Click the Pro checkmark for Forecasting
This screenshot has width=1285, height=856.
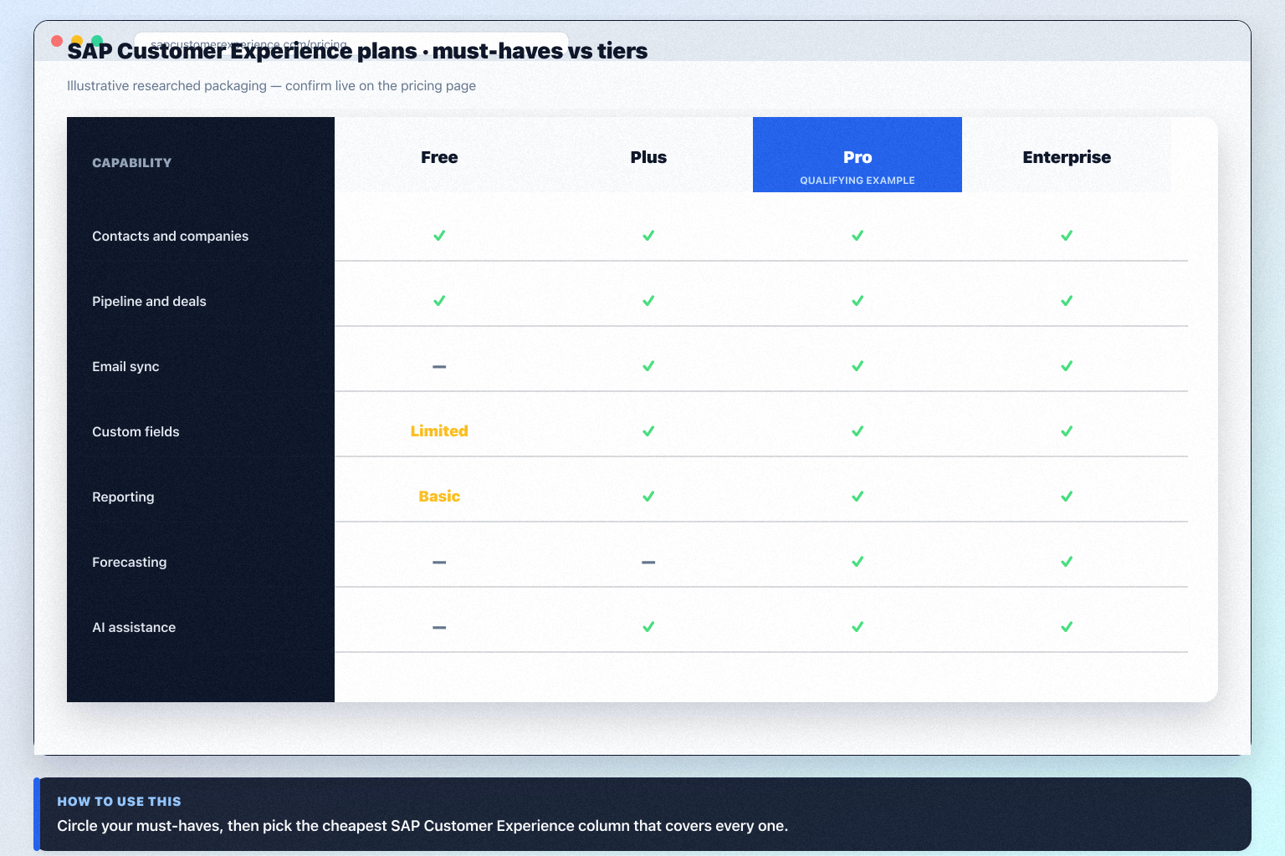tap(858, 562)
